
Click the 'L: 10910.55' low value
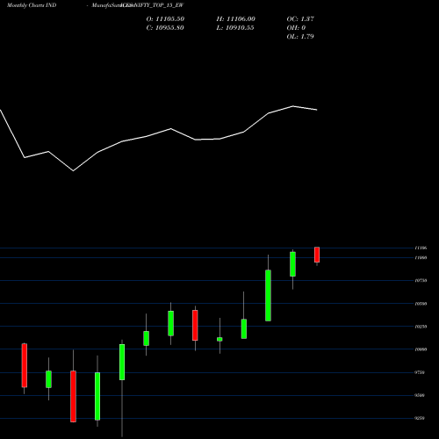click(x=235, y=28)
